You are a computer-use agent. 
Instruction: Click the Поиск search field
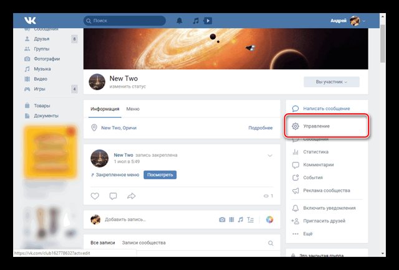(x=125, y=21)
